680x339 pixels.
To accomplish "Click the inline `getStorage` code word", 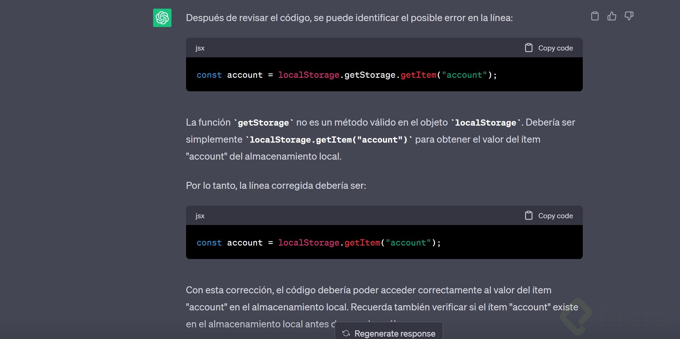I will point(263,123).
